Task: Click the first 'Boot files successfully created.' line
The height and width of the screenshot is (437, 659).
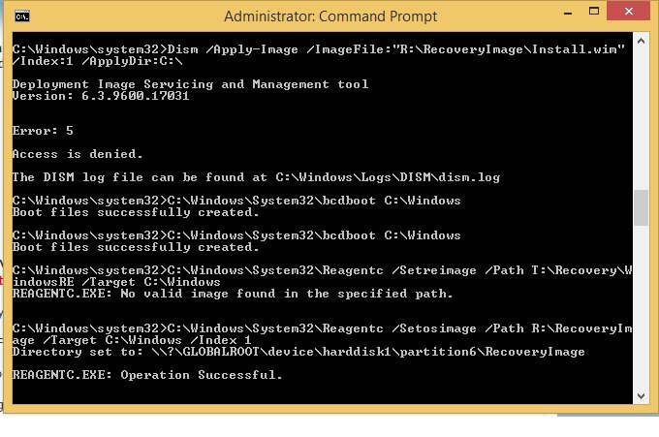Action: (136, 211)
